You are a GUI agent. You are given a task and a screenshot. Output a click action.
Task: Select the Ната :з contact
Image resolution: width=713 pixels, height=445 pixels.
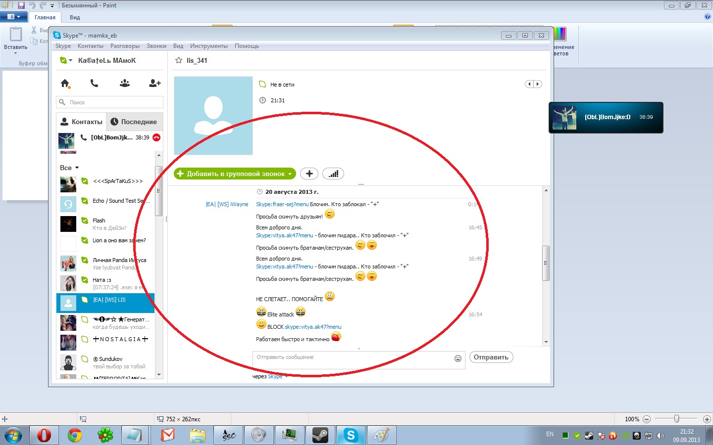pos(105,283)
